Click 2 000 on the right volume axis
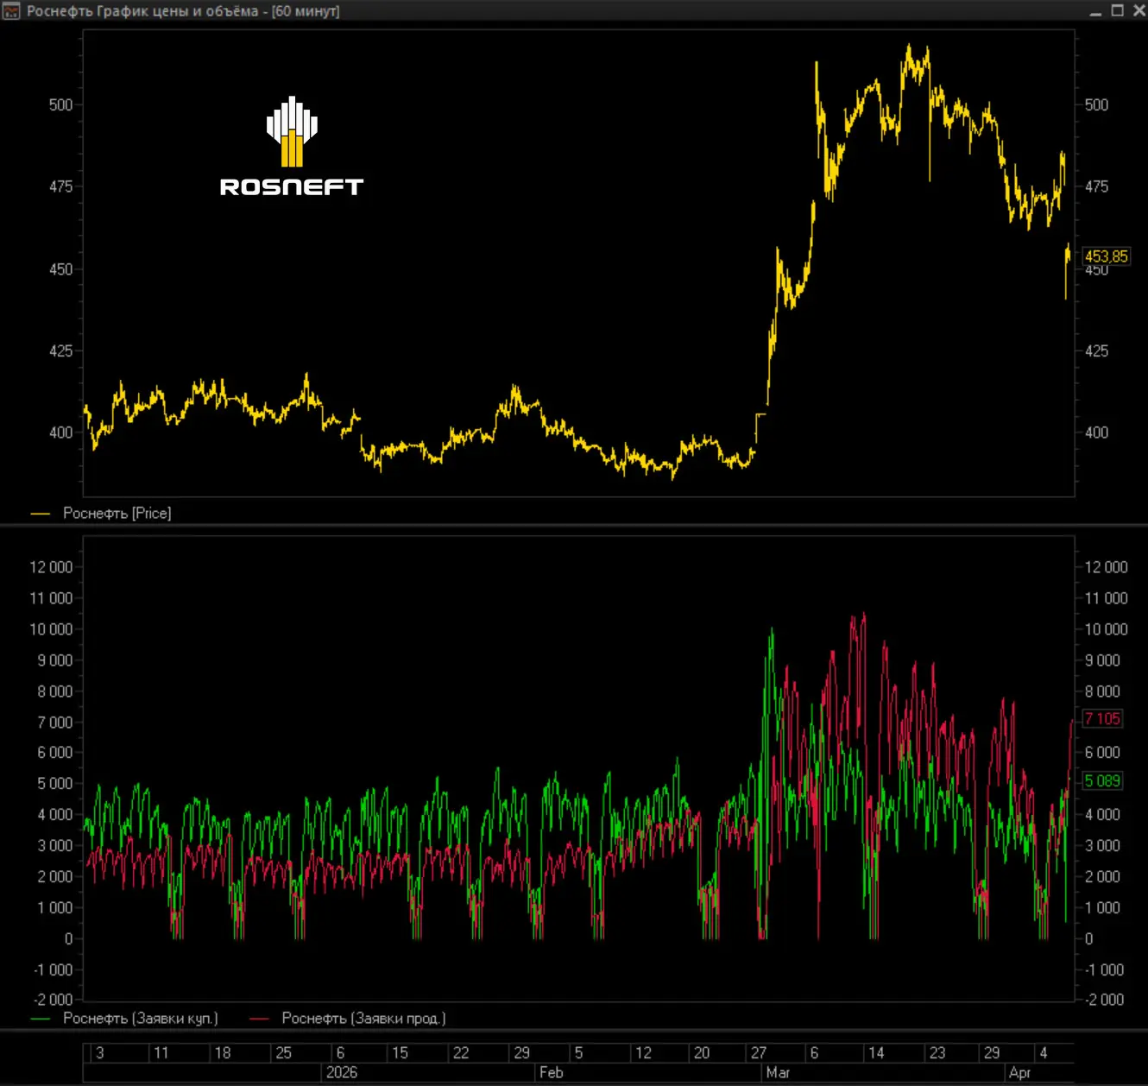Viewport: 1148px width, 1086px height. (x=1102, y=877)
